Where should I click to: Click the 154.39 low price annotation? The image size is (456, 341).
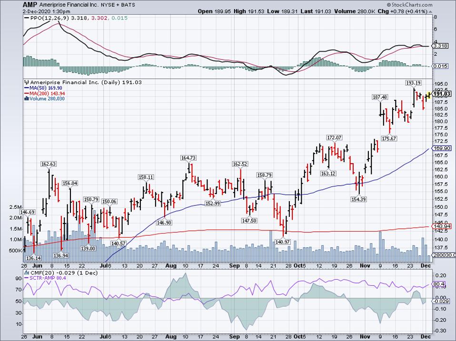point(358,199)
